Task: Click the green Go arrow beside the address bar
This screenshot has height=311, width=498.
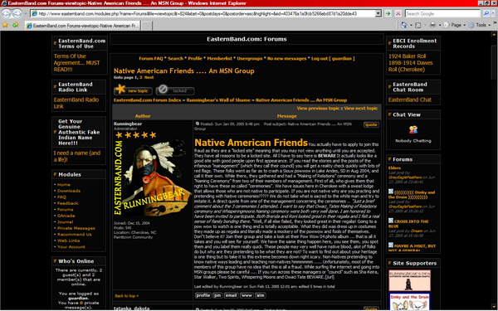Action: [x=388, y=13]
